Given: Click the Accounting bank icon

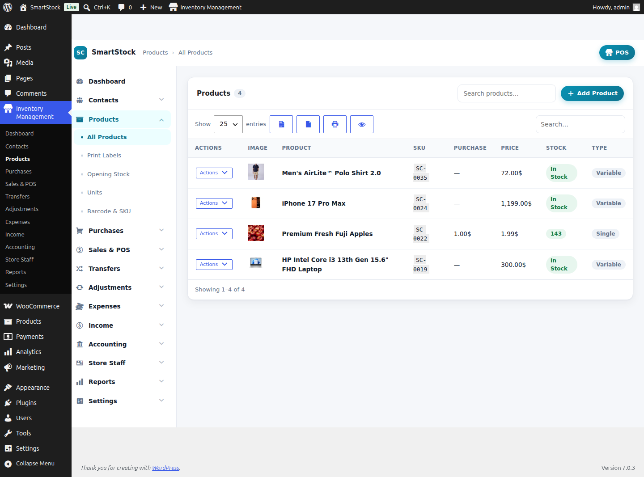Looking at the screenshot, I should [80, 344].
